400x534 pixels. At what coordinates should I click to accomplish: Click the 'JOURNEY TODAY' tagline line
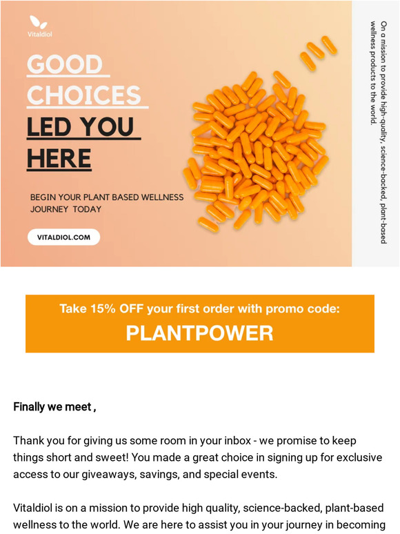[66, 209]
